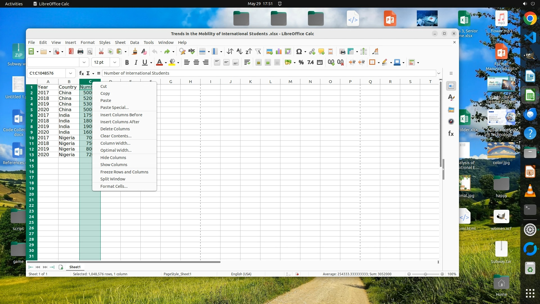Open the Data menu
Viewport: 540px width, 304px height.
point(134,43)
